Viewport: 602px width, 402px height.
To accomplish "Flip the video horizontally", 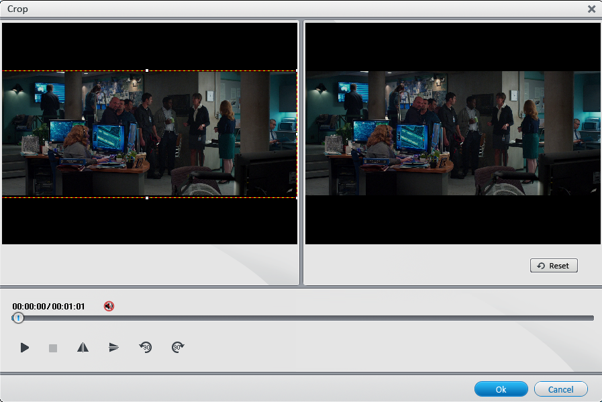I will [x=83, y=348].
